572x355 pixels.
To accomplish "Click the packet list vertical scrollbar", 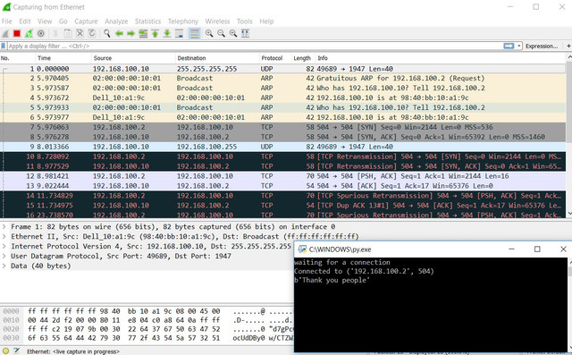I will pyautogui.click(x=569, y=135).
